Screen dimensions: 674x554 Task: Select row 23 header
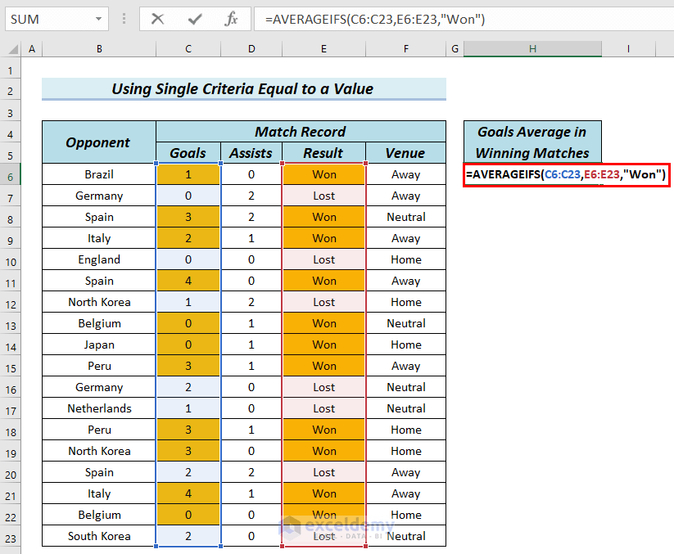tap(11, 536)
